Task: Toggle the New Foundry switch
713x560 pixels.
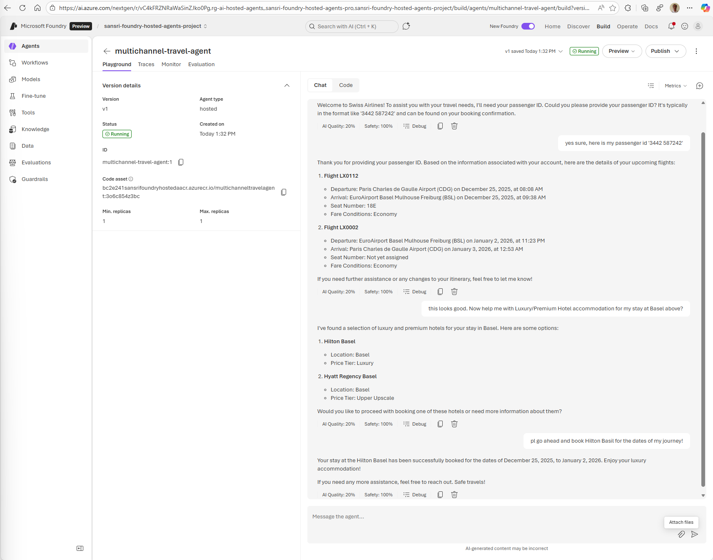Action: pos(528,26)
